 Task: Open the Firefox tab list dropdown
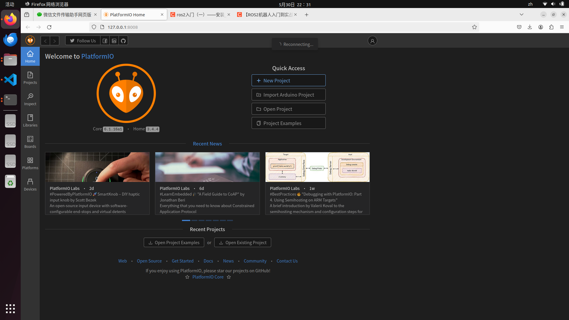point(522,14)
